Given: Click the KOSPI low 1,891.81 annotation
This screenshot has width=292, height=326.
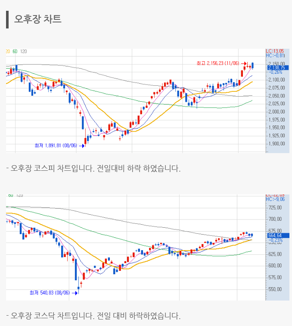Looking at the screenshot, I should (x=56, y=145).
